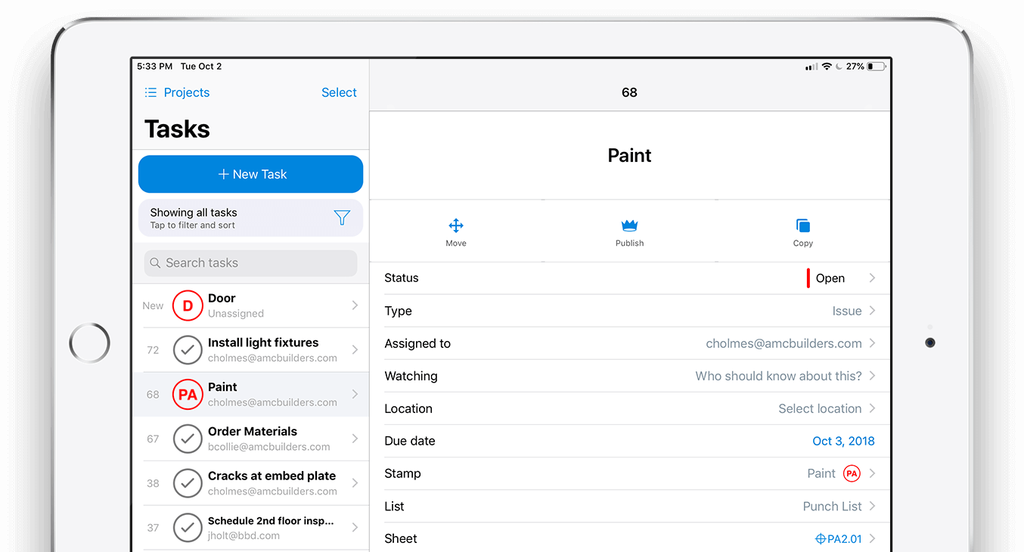Image resolution: width=1024 pixels, height=552 pixels.
Task: Open Cracks at embed plate task
Action: point(250,483)
